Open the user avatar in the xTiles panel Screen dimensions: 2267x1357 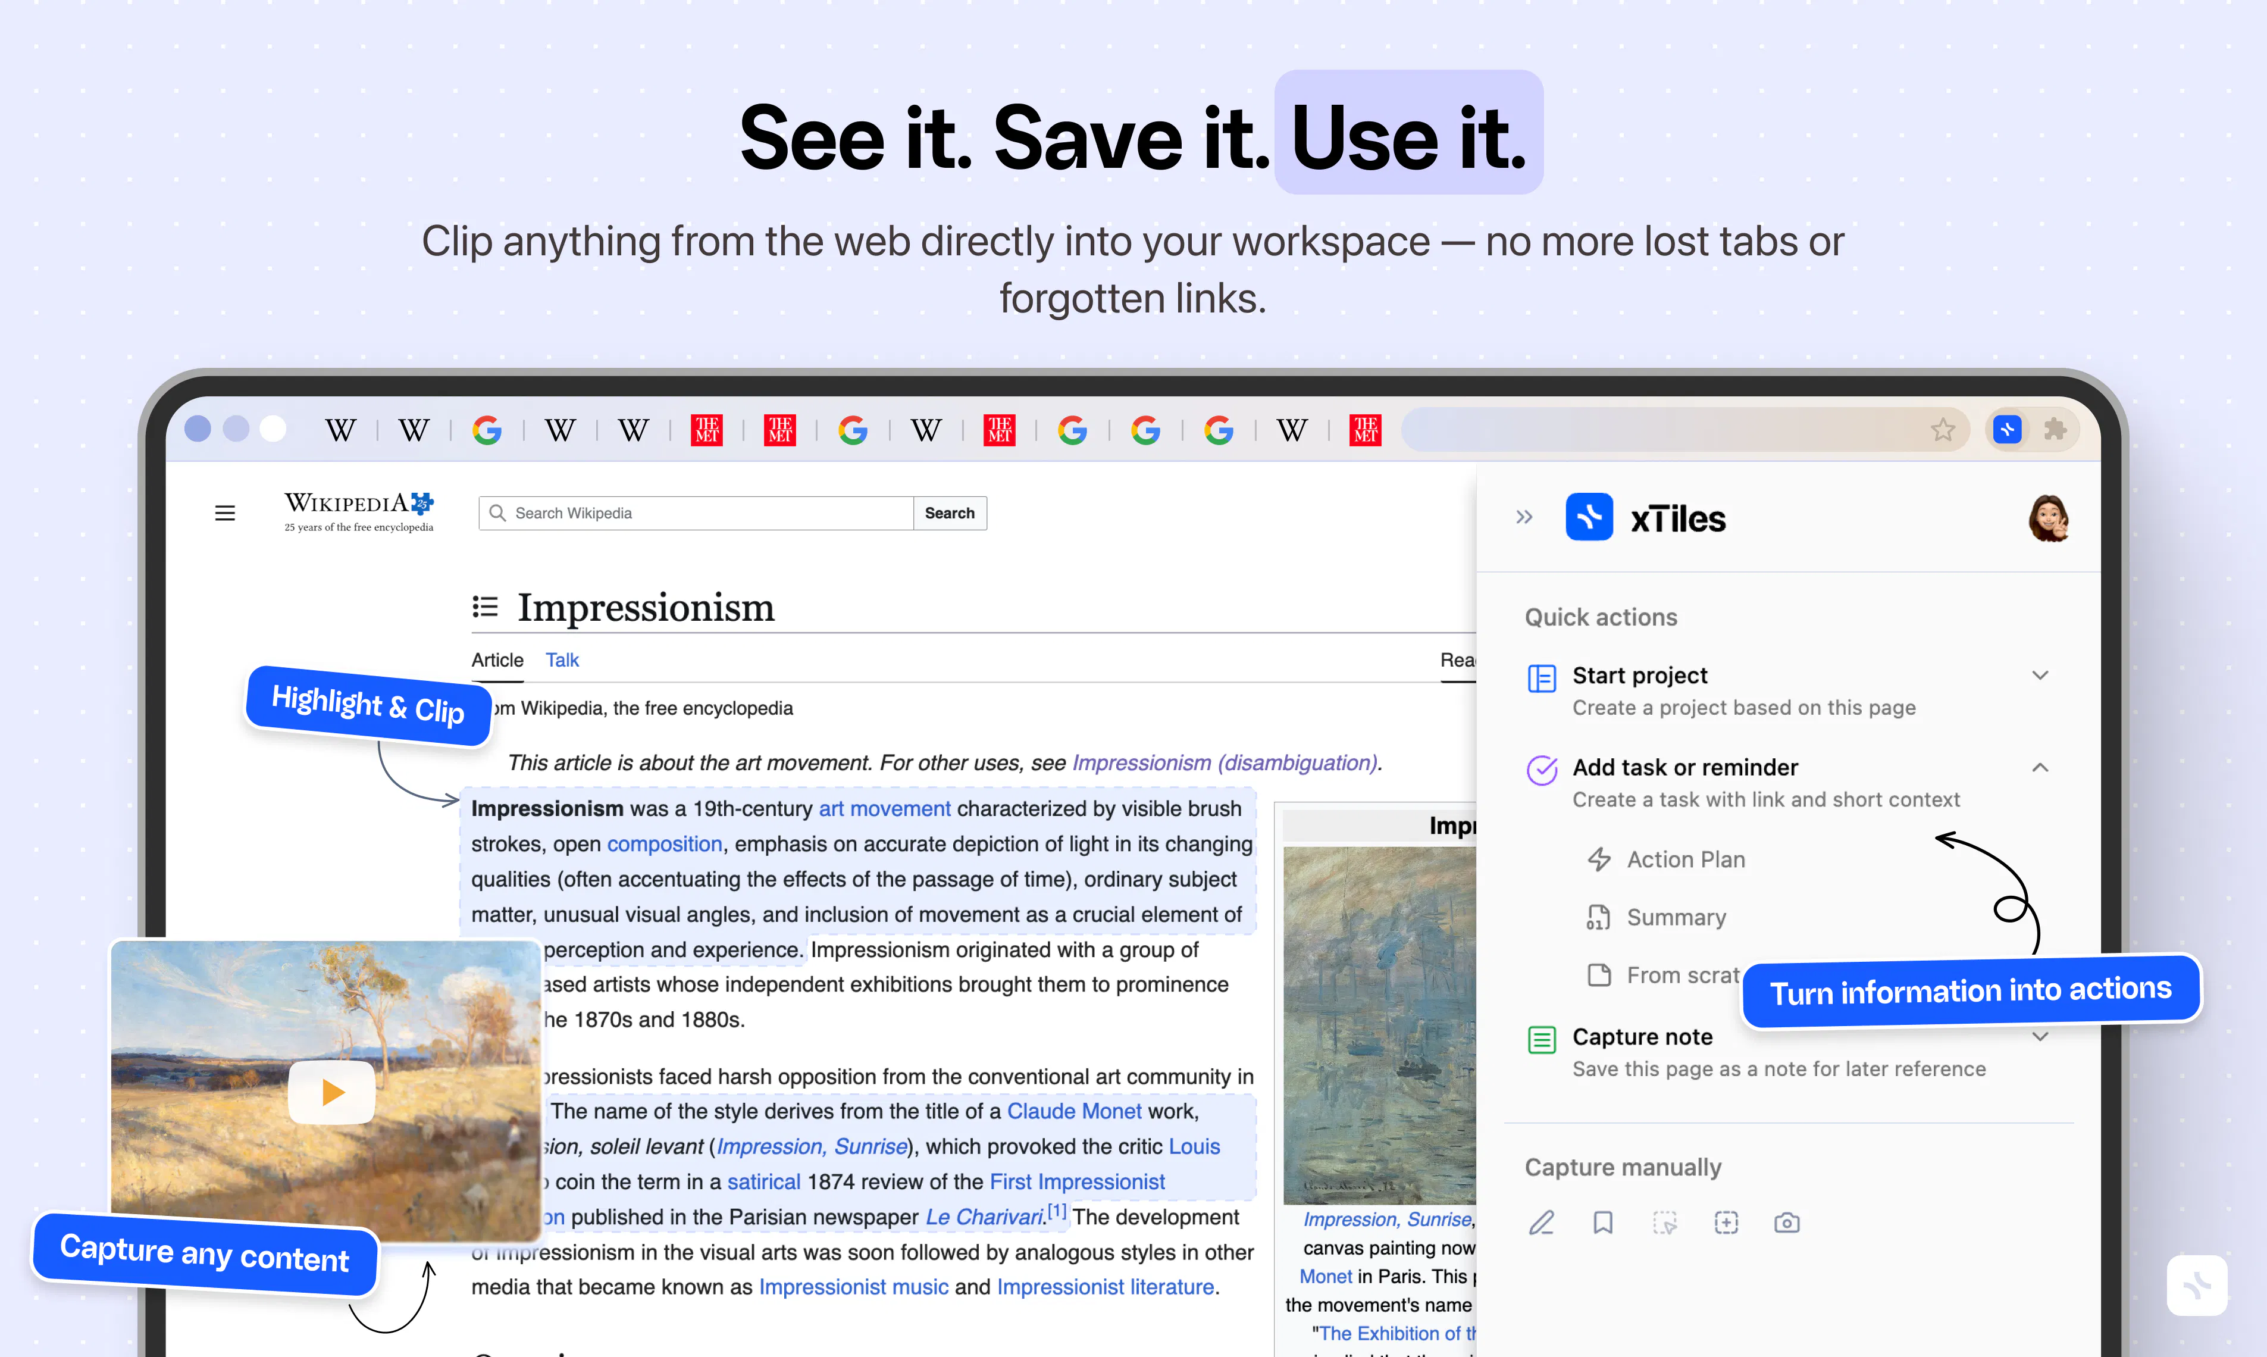pos(2049,518)
